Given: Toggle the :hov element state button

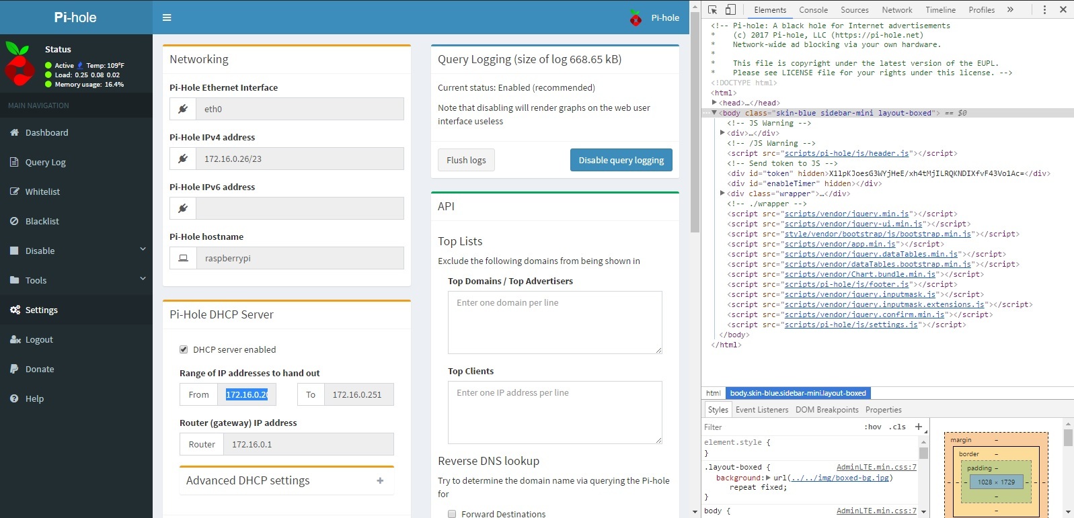Looking at the screenshot, I should [872, 427].
